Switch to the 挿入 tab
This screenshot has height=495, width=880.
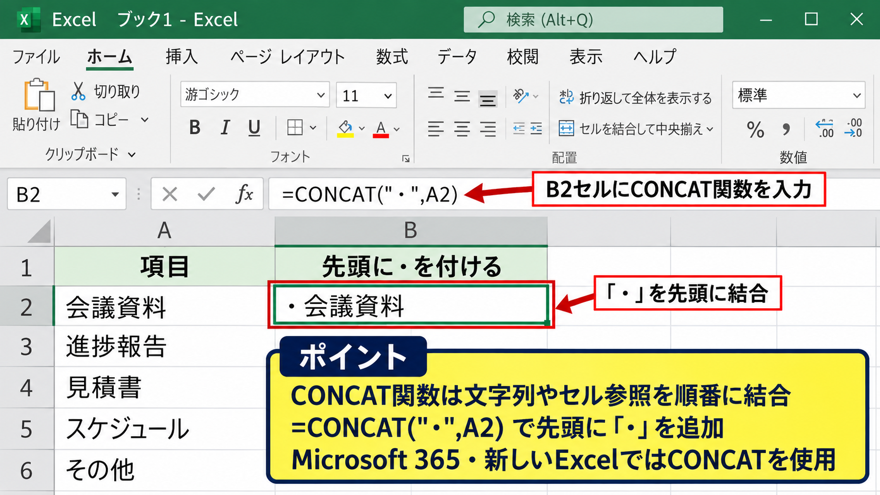pyautogui.click(x=182, y=56)
